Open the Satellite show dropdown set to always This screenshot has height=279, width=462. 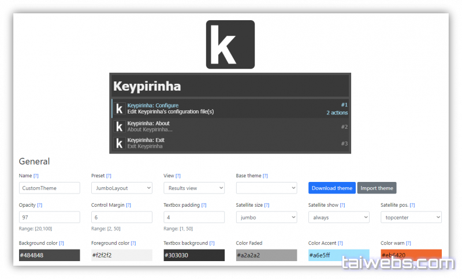(x=339, y=217)
